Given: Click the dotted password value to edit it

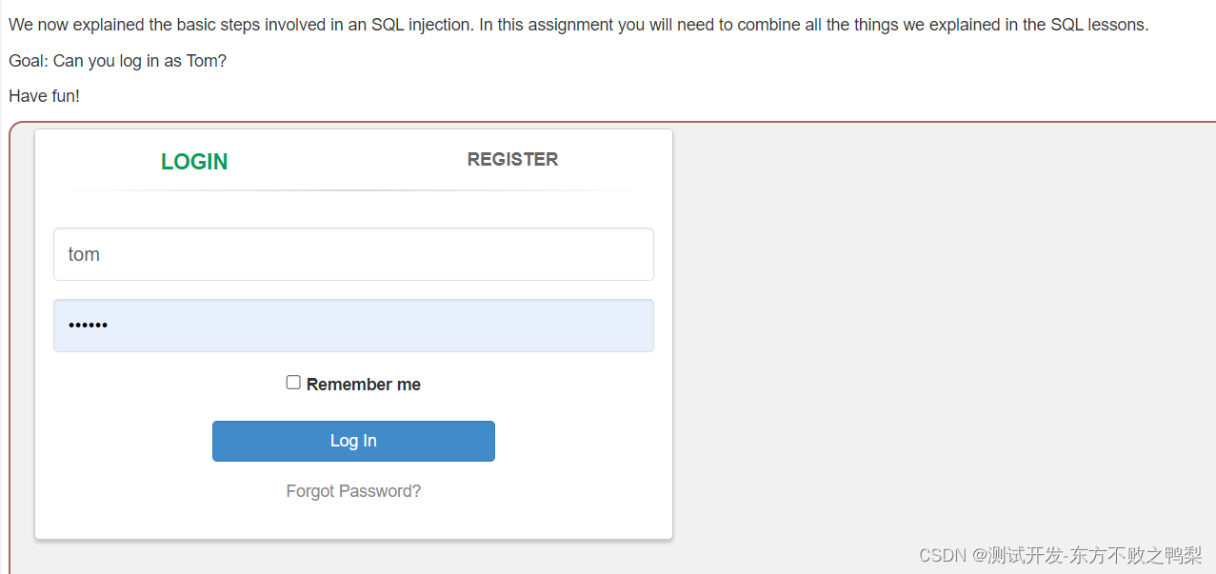Looking at the screenshot, I should click(x=88, y=325).
